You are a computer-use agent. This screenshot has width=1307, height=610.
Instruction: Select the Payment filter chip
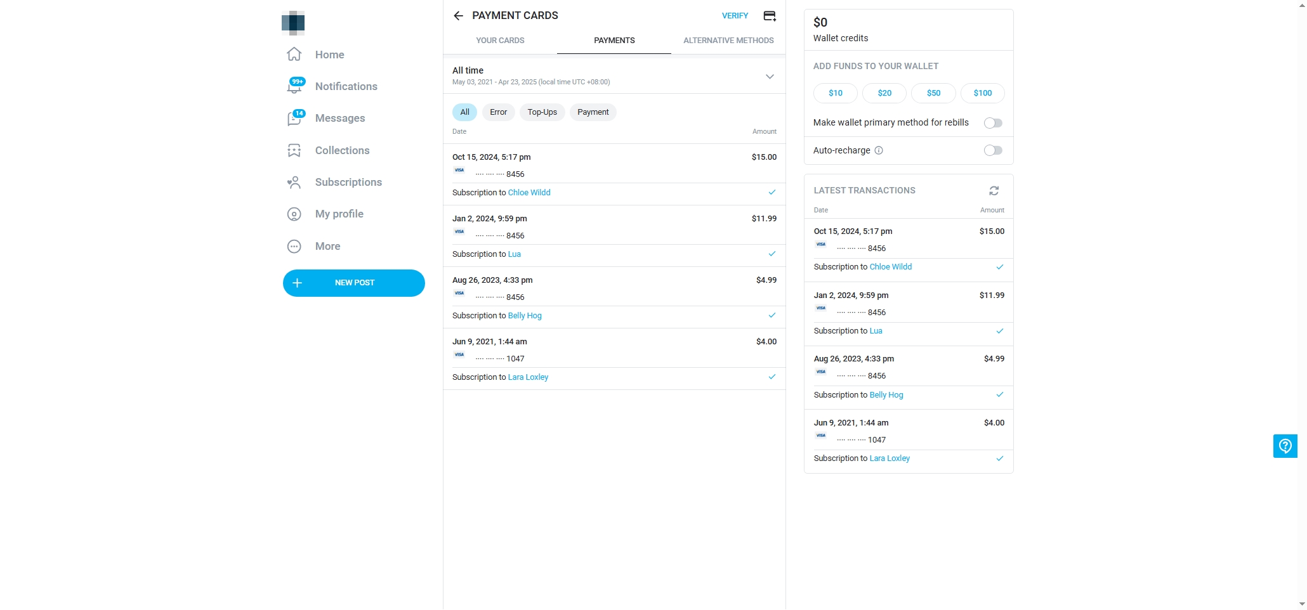point(593,112)
